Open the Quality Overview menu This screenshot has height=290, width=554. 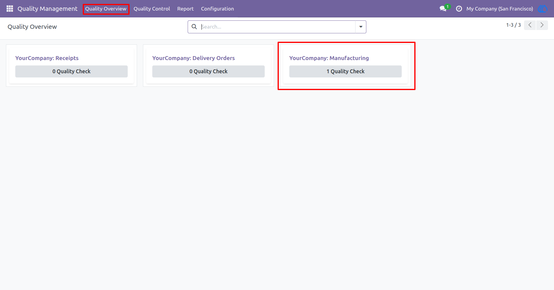point(106,9)
